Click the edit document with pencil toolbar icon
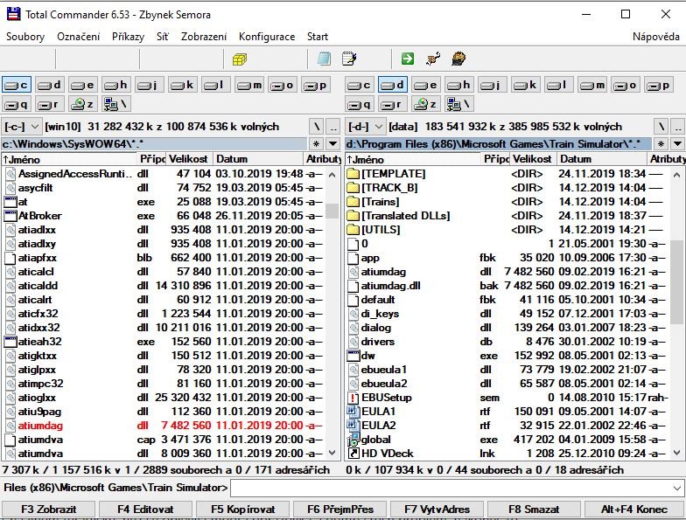 click(349, 59)
